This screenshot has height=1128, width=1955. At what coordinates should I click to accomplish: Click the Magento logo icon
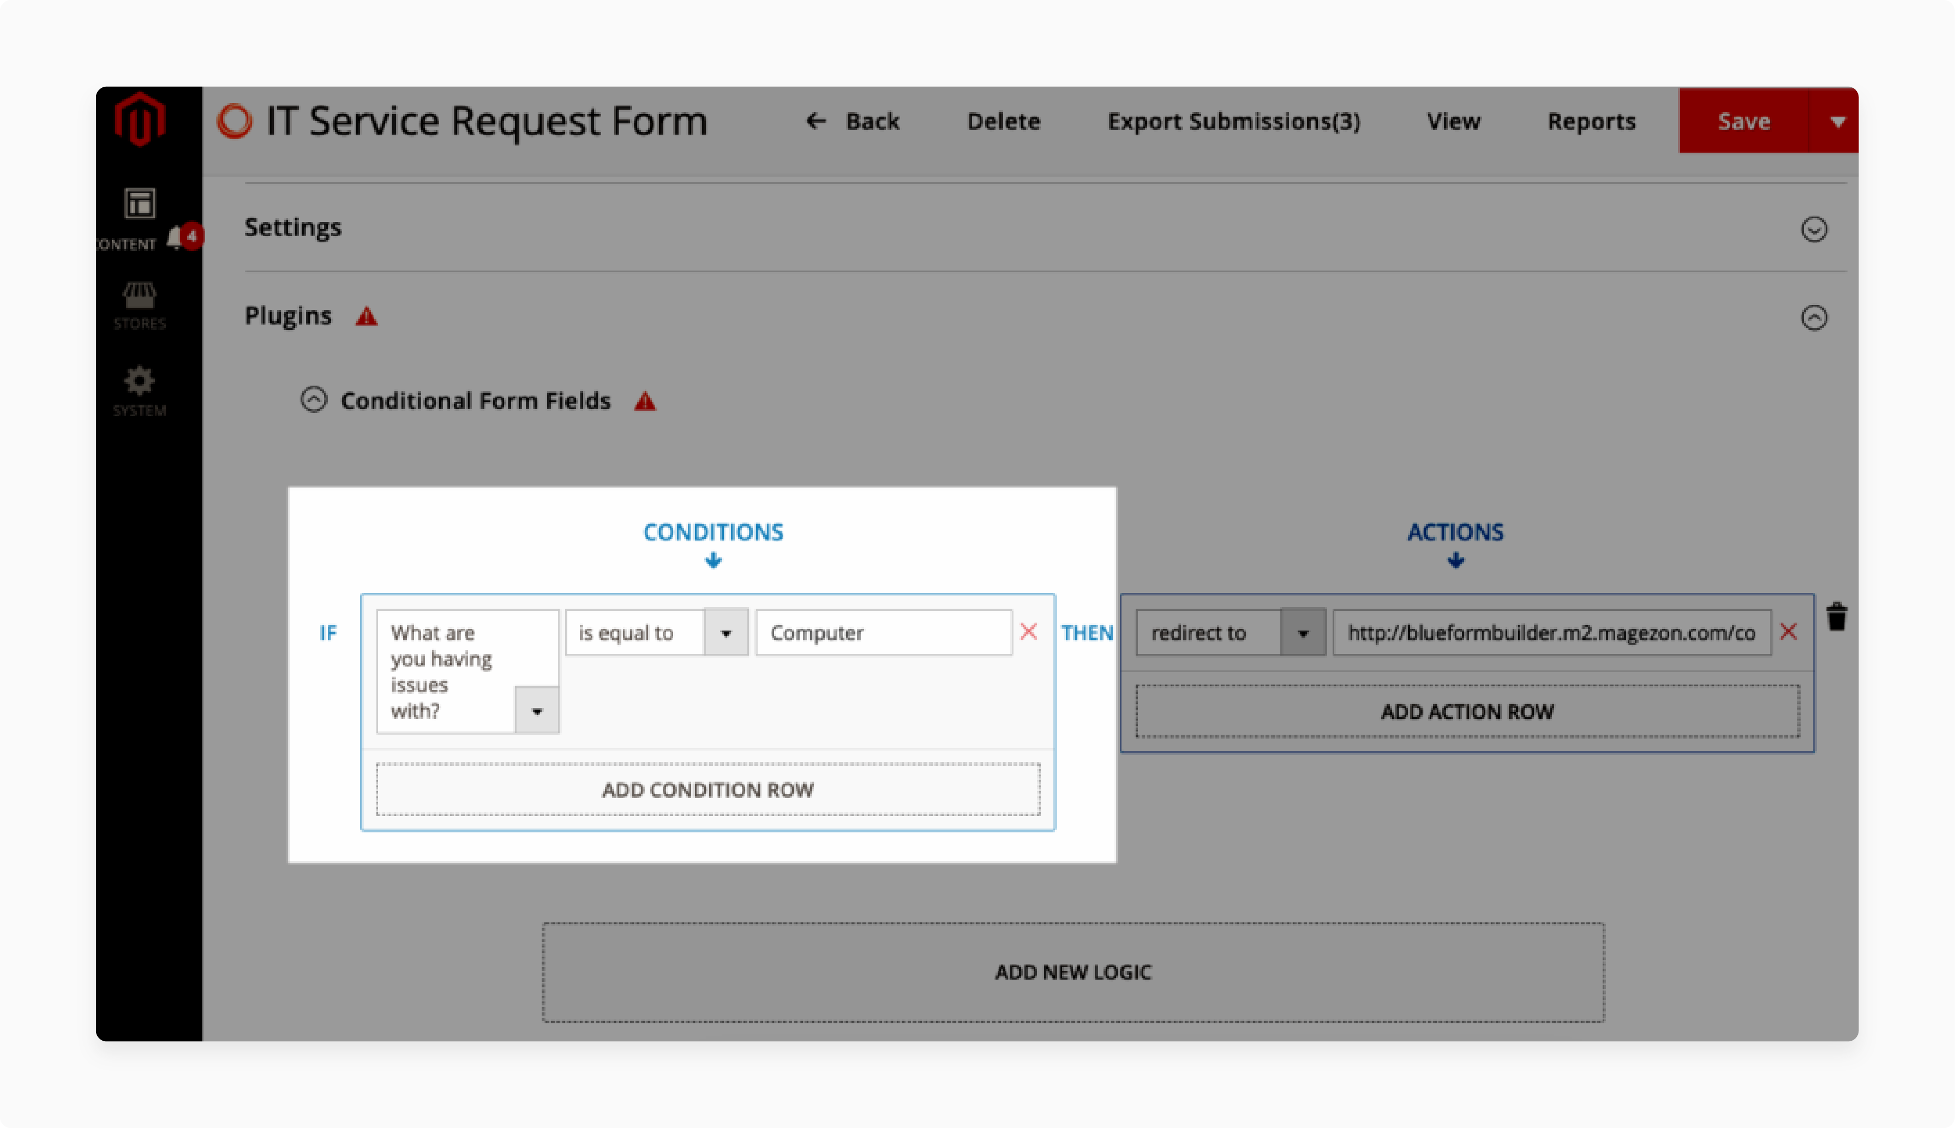[x=140, y=120]
